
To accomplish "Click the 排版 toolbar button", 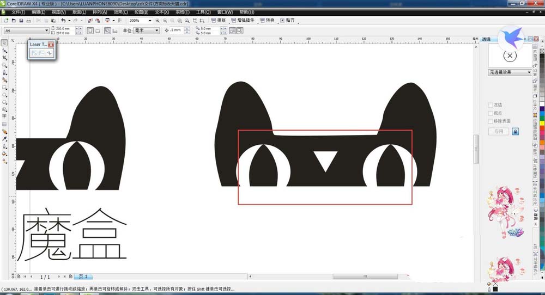I will (x=219, y=21).
